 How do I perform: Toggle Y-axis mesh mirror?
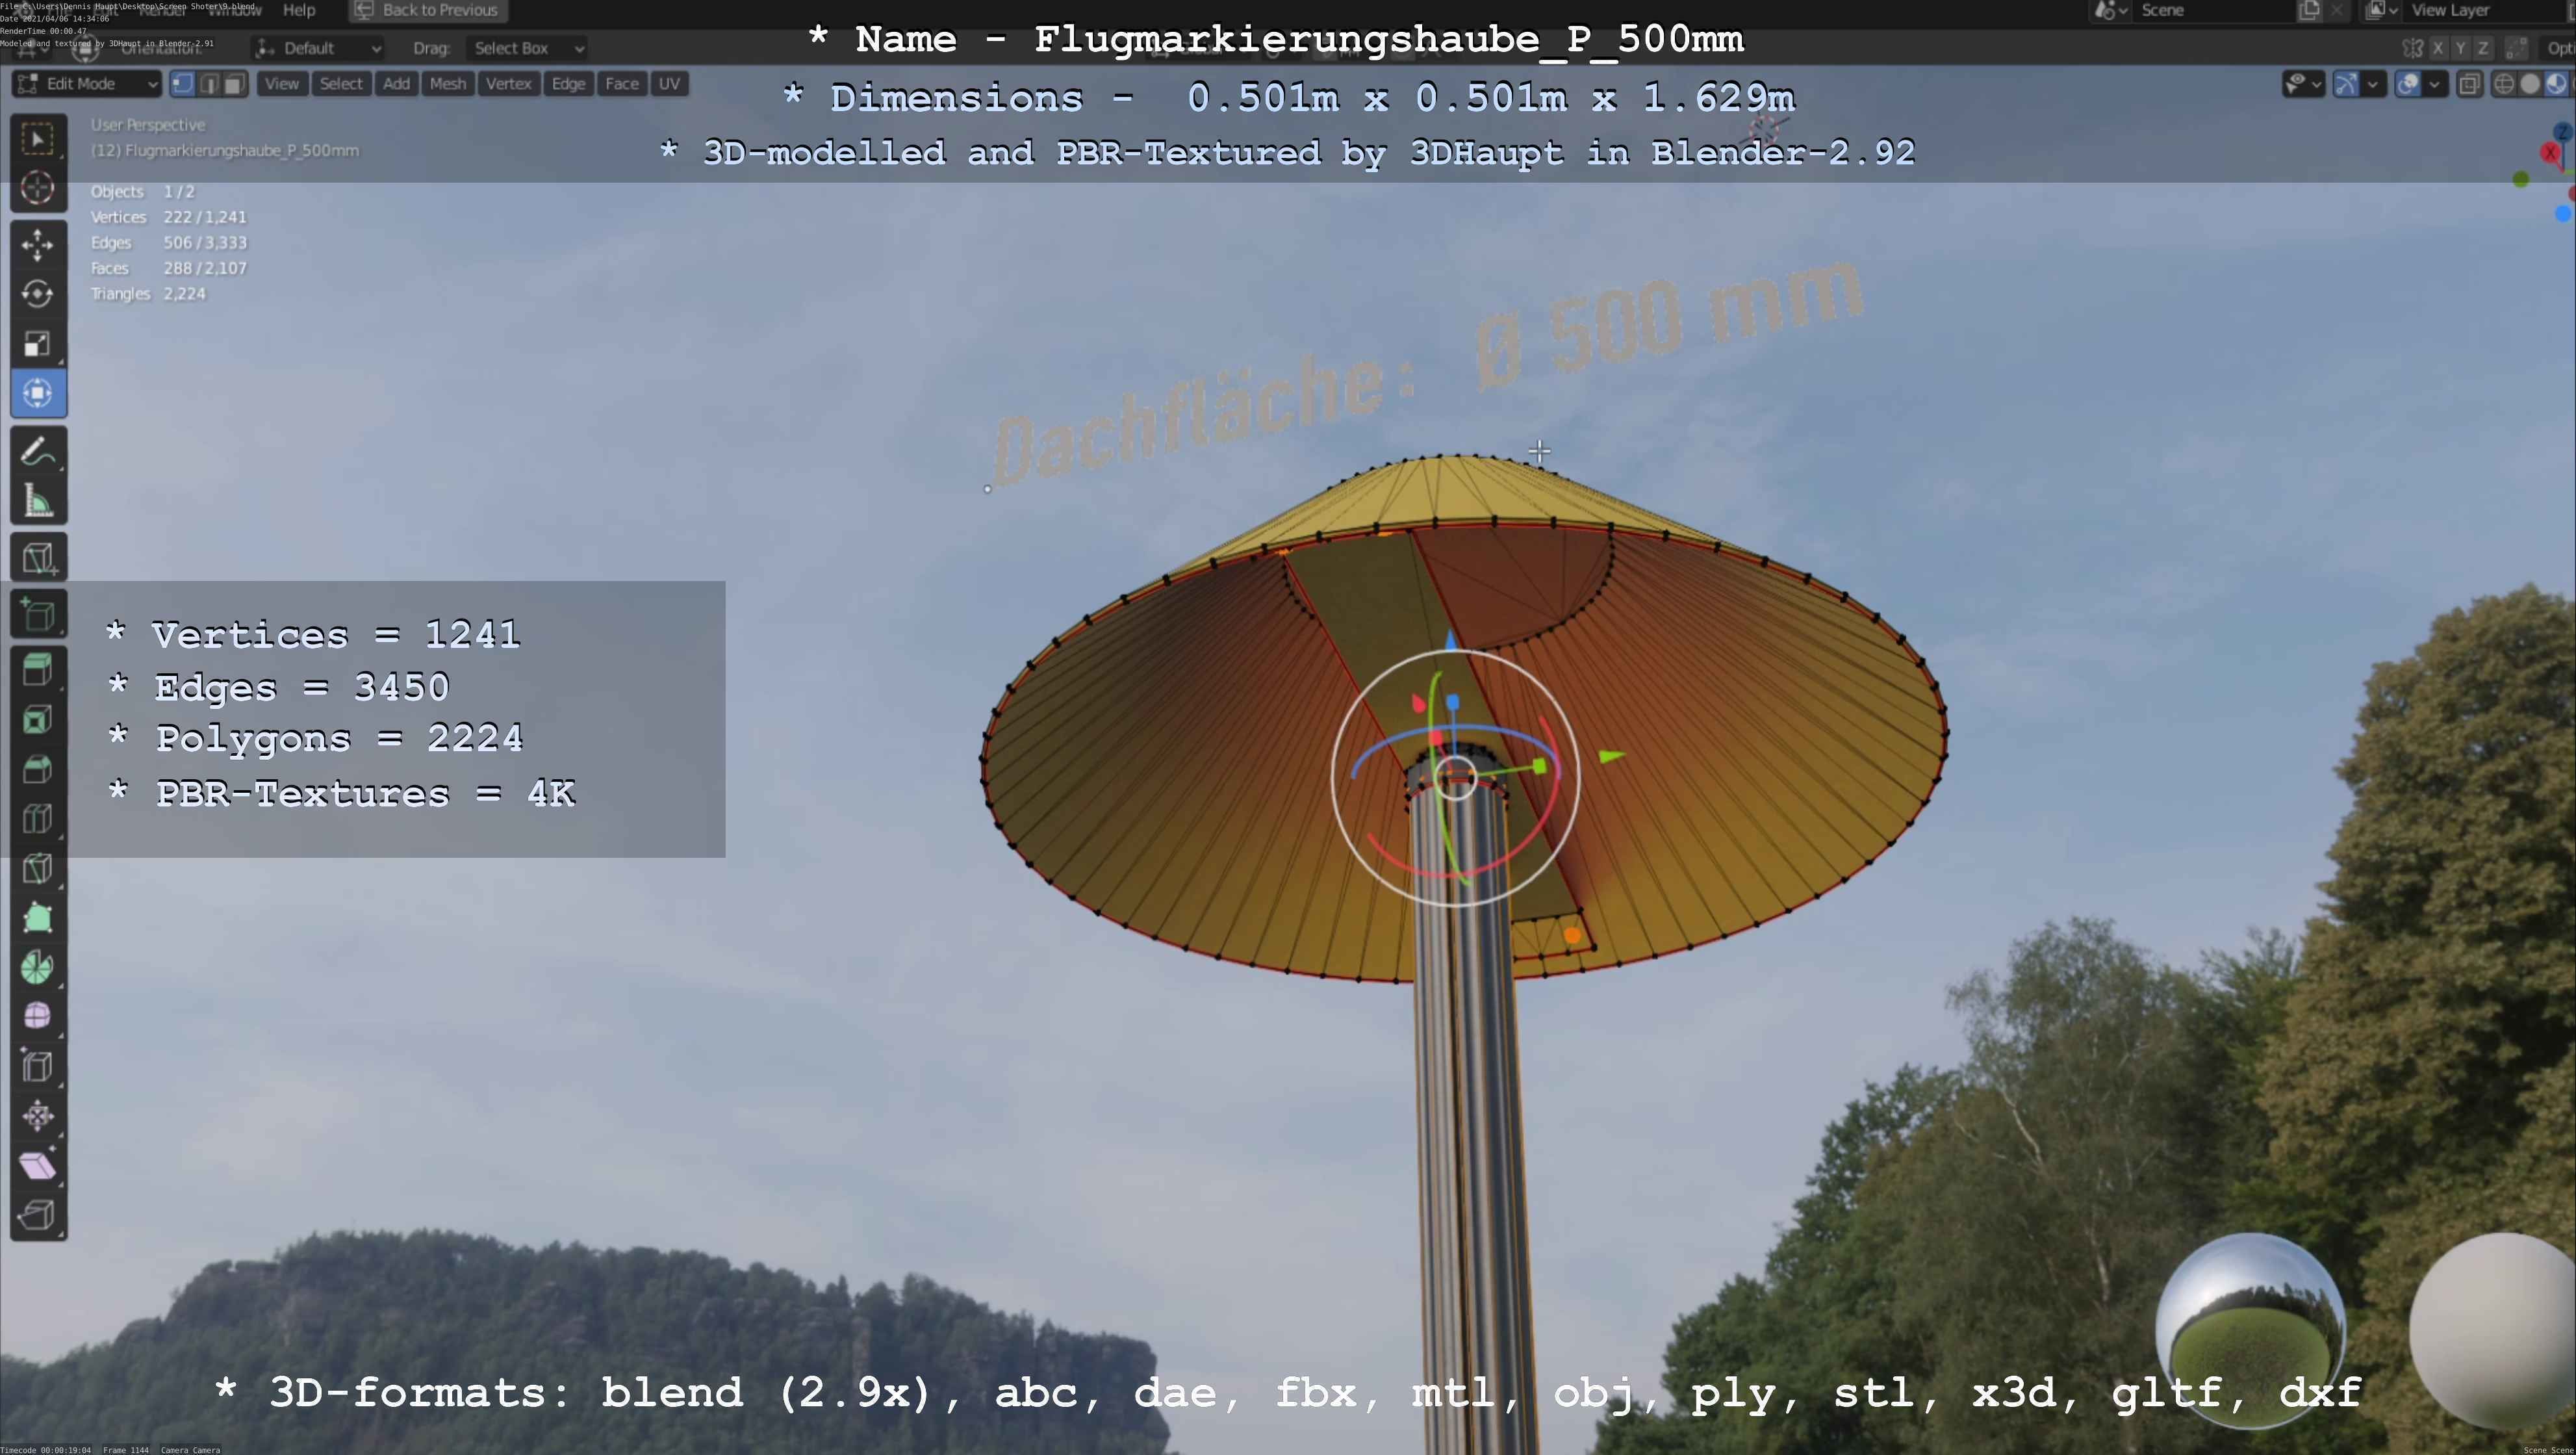2461,48
